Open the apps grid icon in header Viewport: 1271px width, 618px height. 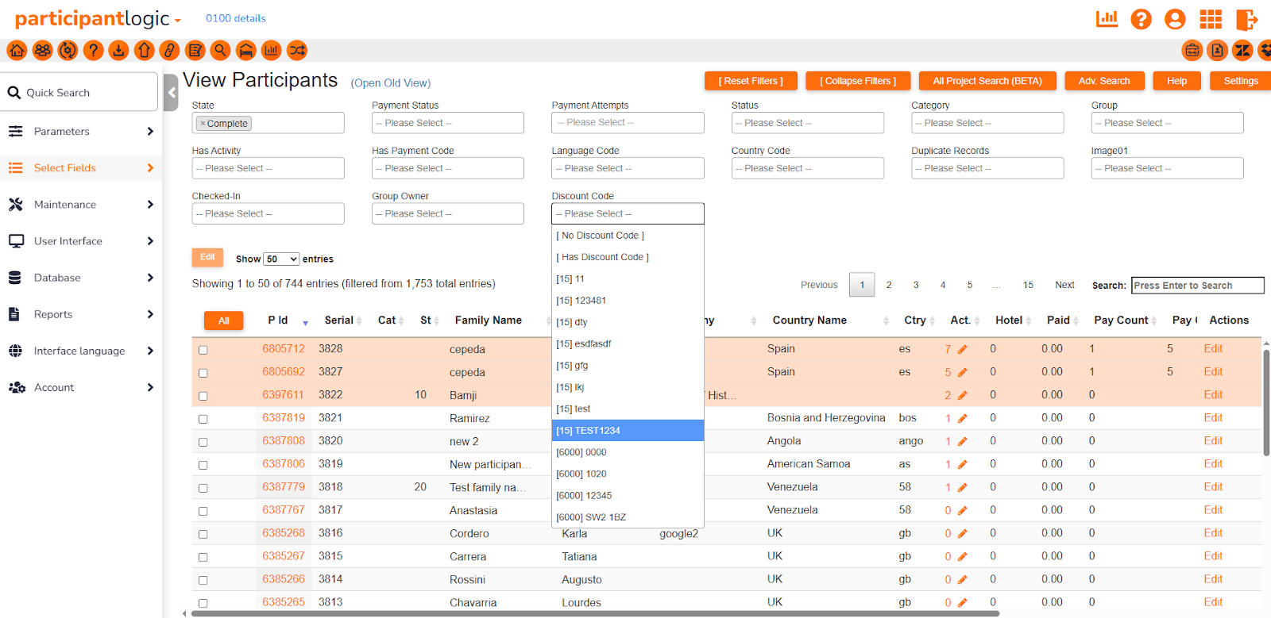pos(1211,19)
